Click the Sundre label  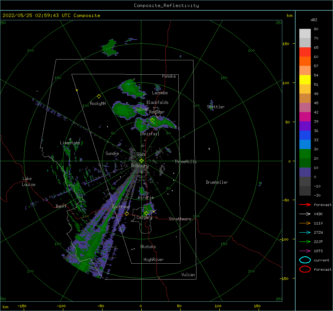pos(112,153)
